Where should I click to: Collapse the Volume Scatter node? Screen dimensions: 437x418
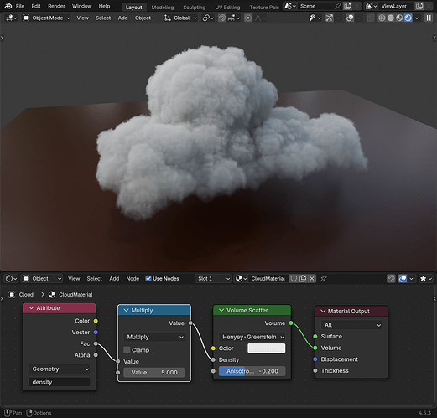pos(221,310)
